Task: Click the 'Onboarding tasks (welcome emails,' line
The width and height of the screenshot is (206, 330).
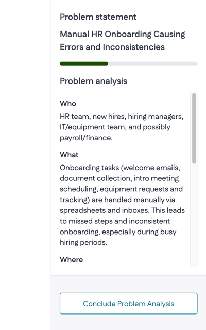Action: tap(120, 168)
